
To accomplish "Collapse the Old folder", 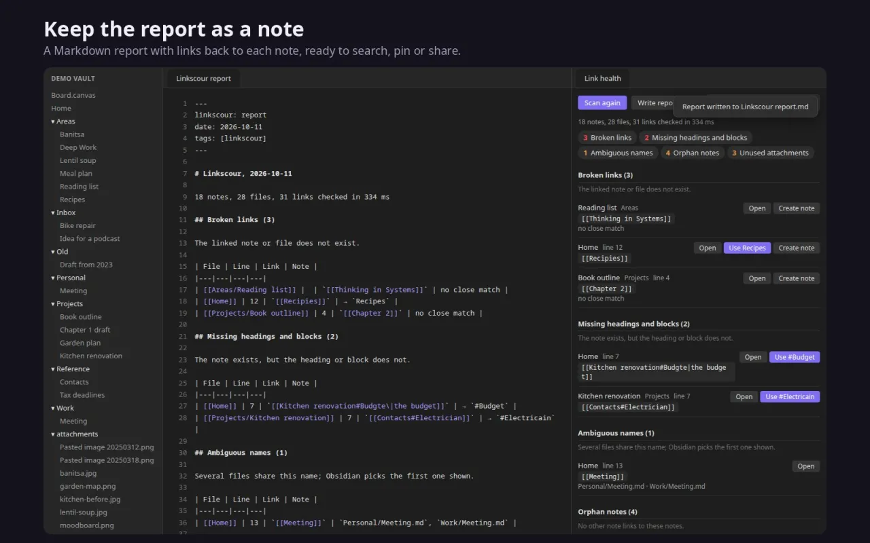I will [x=60, y=252].
